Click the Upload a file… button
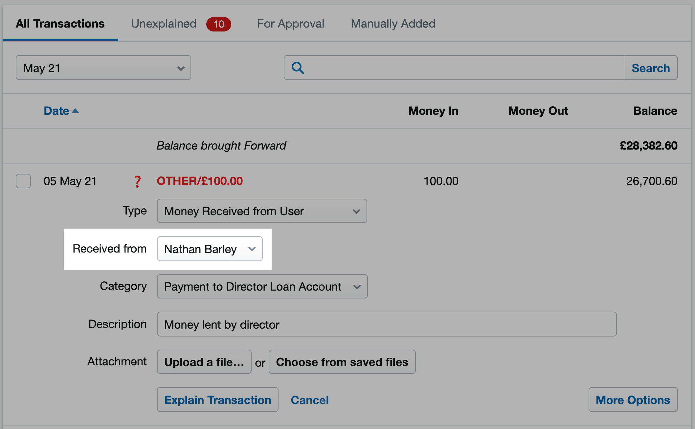Screen dimensions: 695x429 tap(204, 362)
